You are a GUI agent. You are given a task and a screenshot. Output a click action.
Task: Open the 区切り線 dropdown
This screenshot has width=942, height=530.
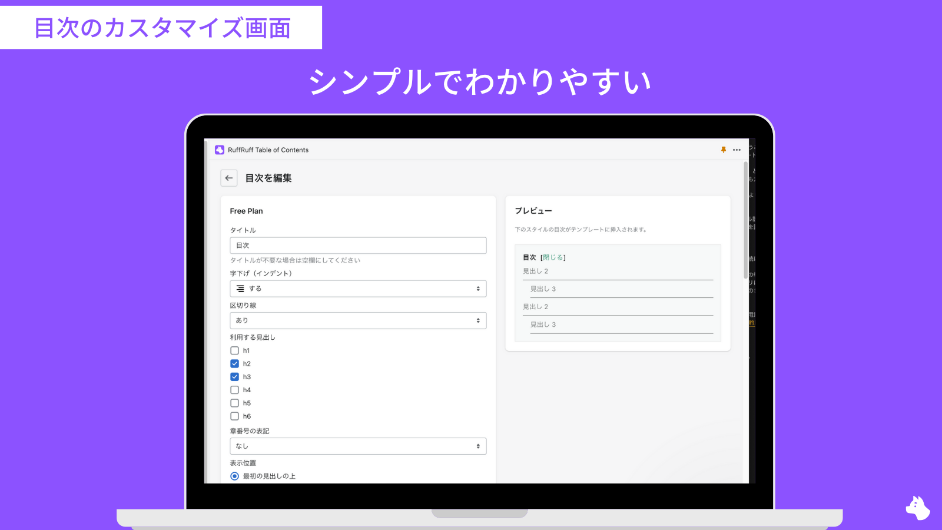pos(357,320)
